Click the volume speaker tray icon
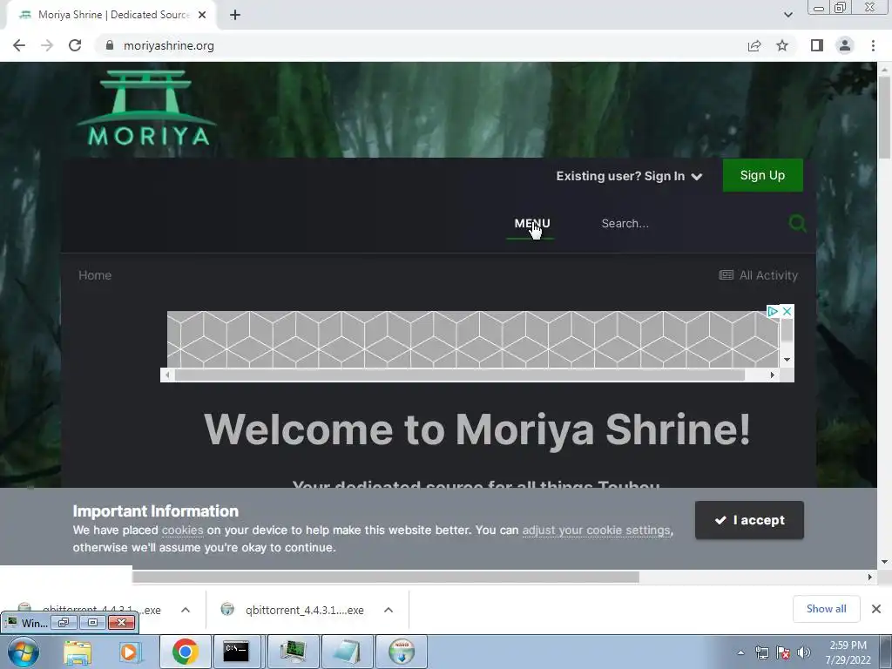Screen dimensions: 892x669 coord(804,652)
